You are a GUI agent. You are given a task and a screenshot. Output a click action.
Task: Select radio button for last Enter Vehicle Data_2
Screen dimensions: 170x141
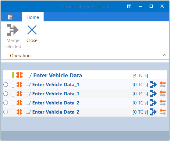tap(6, 112)
